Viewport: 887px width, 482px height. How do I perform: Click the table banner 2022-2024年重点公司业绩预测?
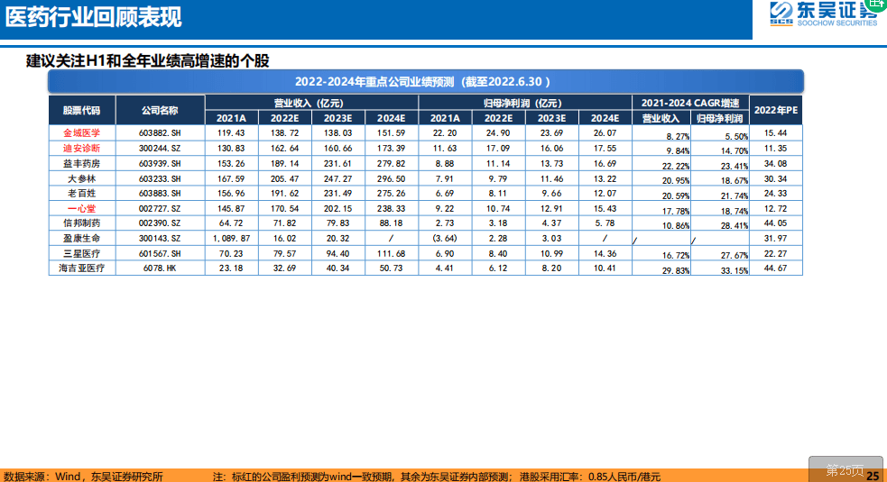coord(425,81)
